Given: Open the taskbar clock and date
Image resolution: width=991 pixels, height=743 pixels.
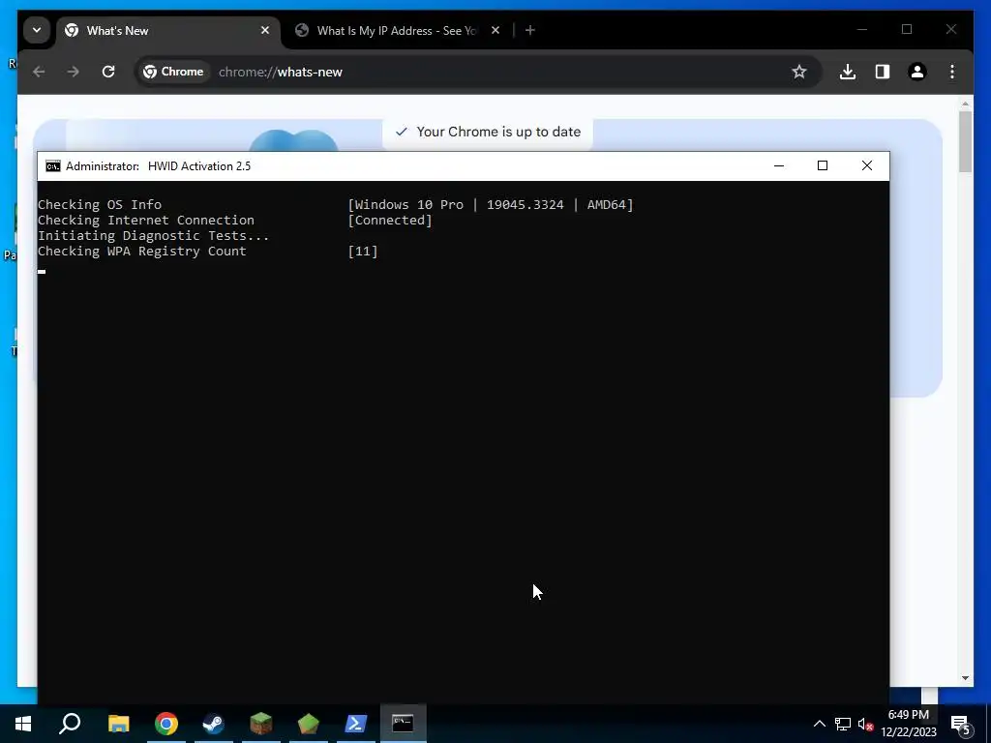Looking at the screenshot, I should 908,724.
